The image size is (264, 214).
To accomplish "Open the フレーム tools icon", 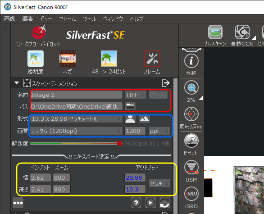I will [152, 59].
